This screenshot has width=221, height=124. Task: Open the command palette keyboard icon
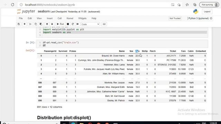(104, 24)
